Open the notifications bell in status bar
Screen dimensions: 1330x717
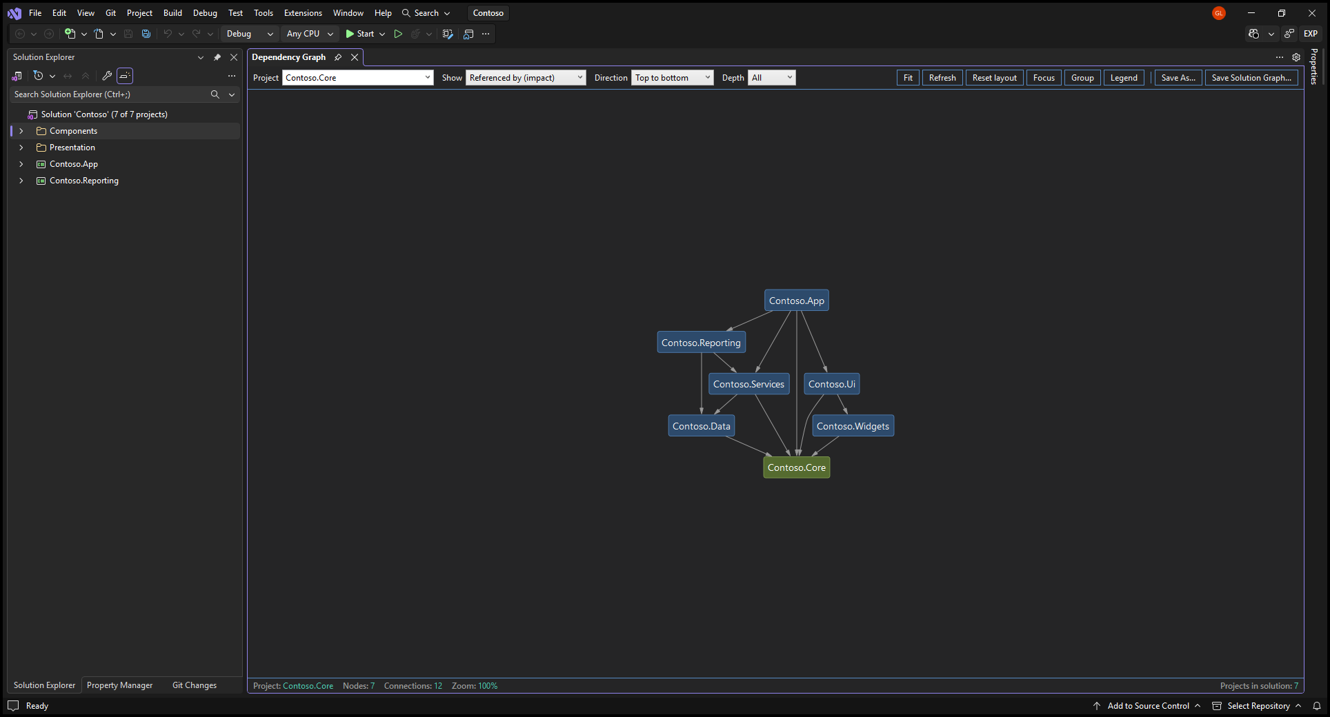click(x=1317, y=706)
